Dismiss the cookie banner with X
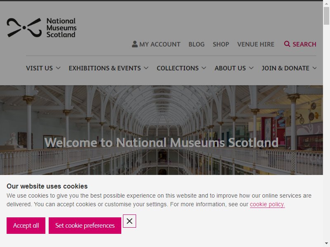330x247 pixels. click(x=130, y=221)
